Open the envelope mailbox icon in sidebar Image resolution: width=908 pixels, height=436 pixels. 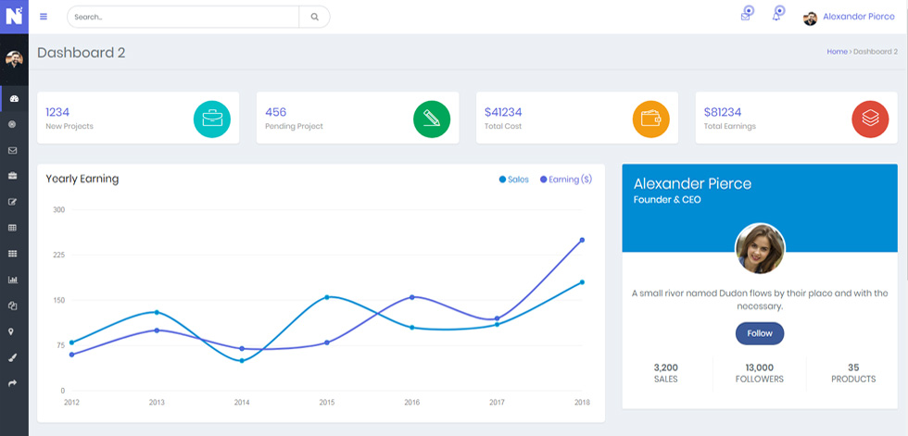click(13, 150)
